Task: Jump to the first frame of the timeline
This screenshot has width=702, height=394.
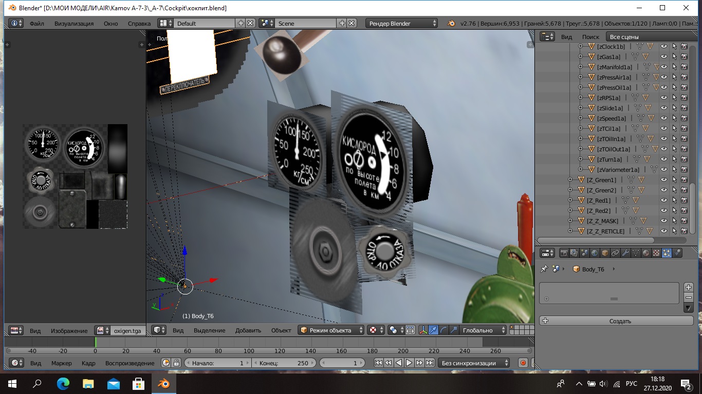Action: 378,363
